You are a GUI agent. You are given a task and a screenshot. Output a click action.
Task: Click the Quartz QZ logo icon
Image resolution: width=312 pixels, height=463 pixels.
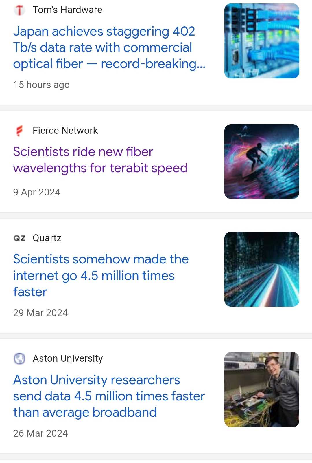[19, 238]
